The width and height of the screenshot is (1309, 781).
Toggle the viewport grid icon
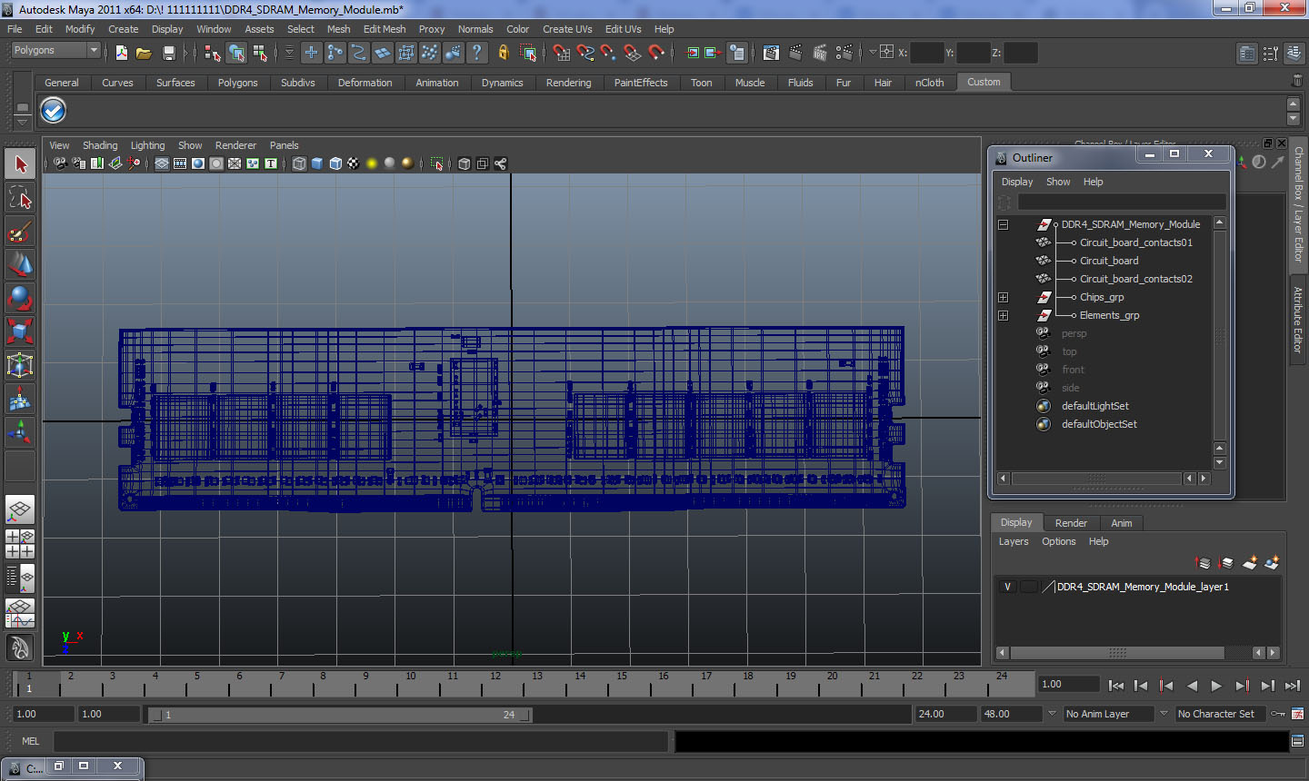tap(162, 163)
